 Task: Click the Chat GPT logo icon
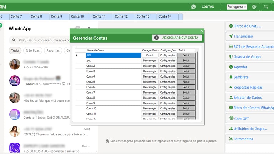[x=231, y=118]
